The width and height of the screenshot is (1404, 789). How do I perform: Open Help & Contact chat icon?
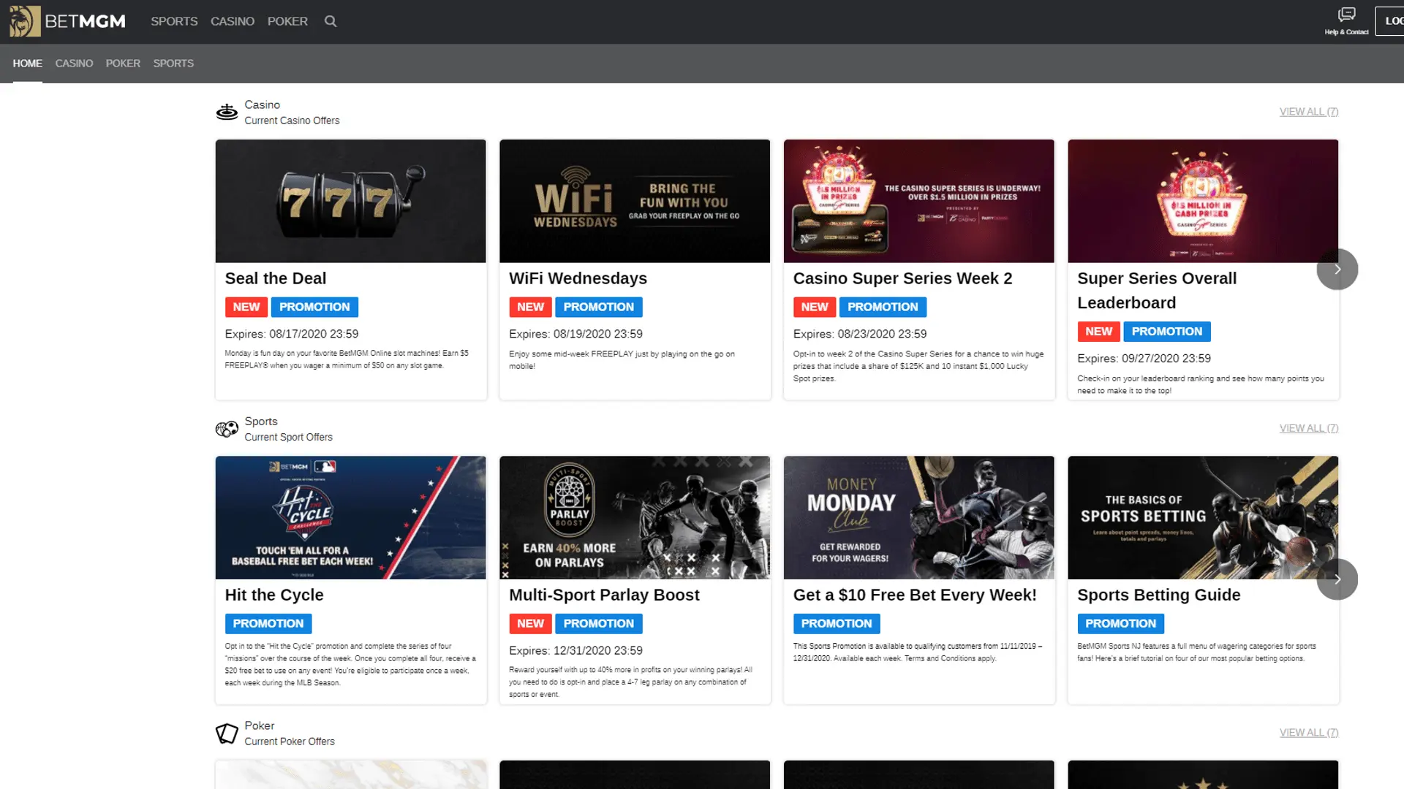click(x=1346, y=15)
